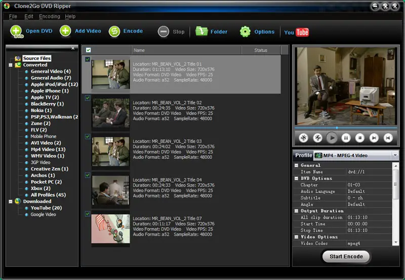Screen dimensions: 405x280
Task: Click the YouTube logo button
Action: tap(297, 32)
